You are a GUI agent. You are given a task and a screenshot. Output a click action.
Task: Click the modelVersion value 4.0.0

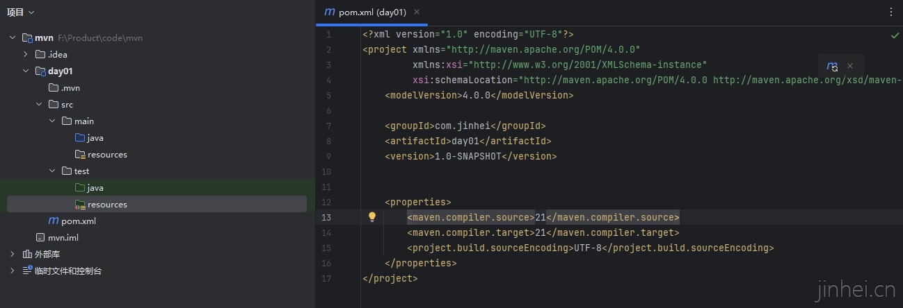477,95
